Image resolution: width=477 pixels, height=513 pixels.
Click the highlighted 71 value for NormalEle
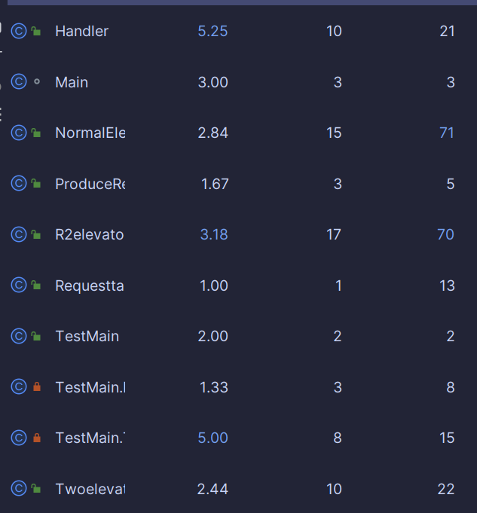[x=447, y=133]
